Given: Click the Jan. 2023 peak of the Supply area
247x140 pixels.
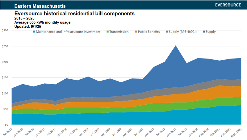Looking at the screenshot, I should (x=176, y=46).
